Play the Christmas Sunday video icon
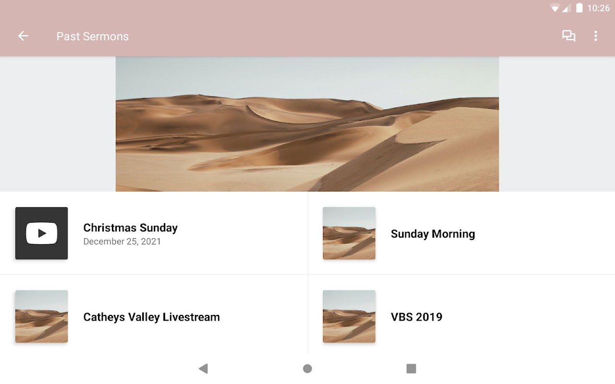 41,233
